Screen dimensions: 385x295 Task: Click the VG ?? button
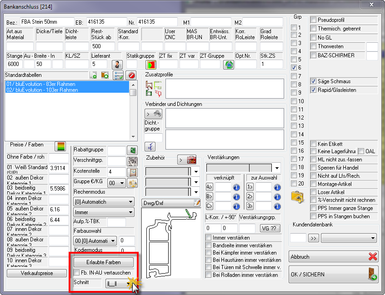tap(270, 229)
